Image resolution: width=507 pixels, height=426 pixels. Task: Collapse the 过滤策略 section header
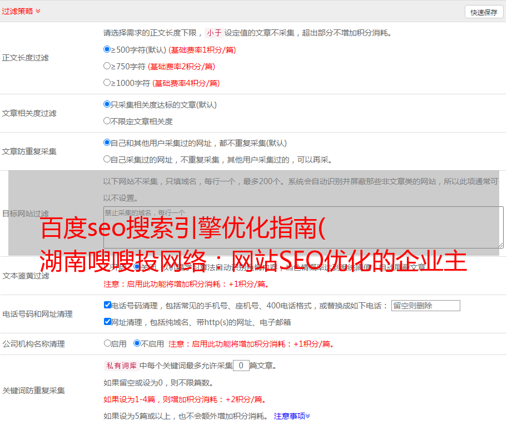point(21,11)
